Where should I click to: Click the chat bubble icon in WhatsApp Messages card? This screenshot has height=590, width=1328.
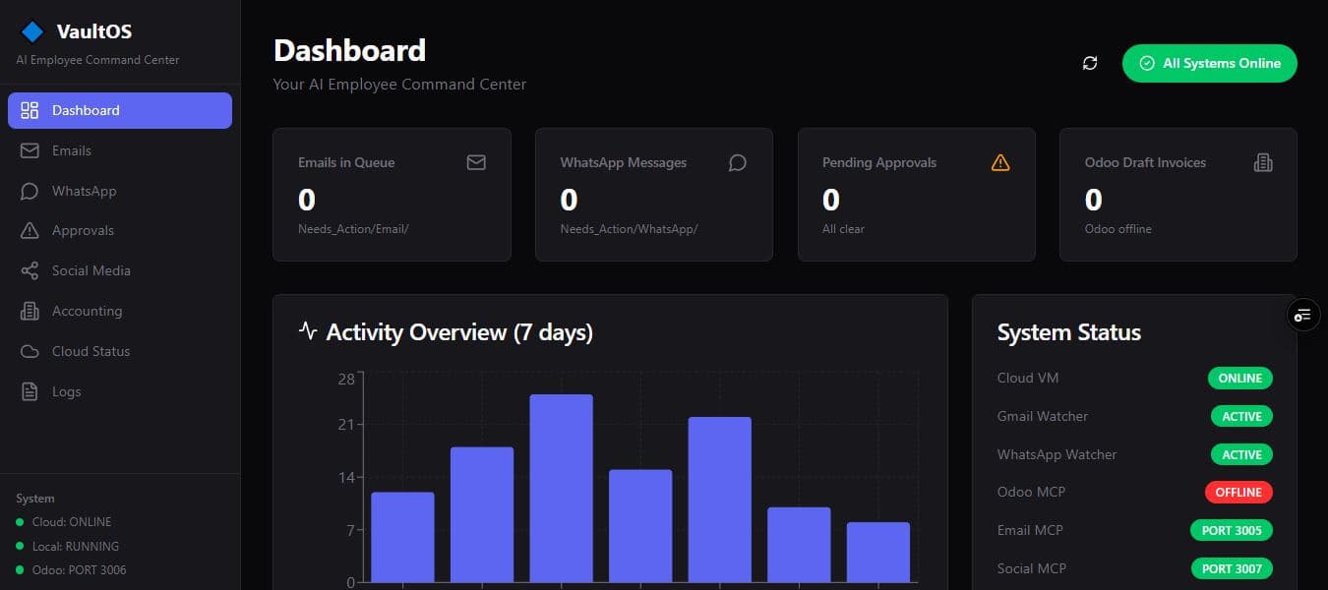point(738,162)
